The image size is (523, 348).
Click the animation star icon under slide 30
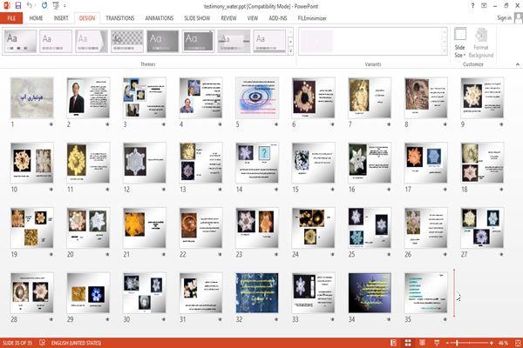[x=164, y=319]
